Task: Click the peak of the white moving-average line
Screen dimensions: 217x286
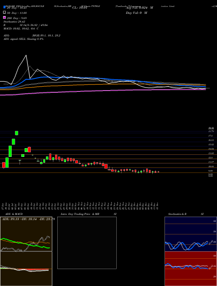Action: pos(26,55)
